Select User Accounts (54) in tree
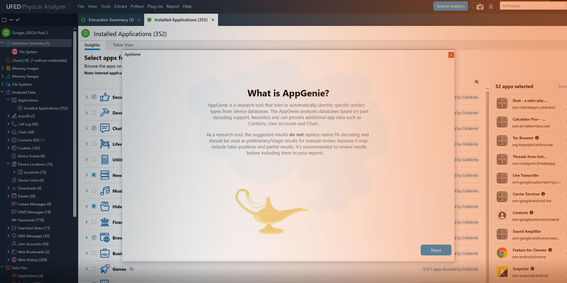This screenshot has width=567, height=283. point(33,244)
